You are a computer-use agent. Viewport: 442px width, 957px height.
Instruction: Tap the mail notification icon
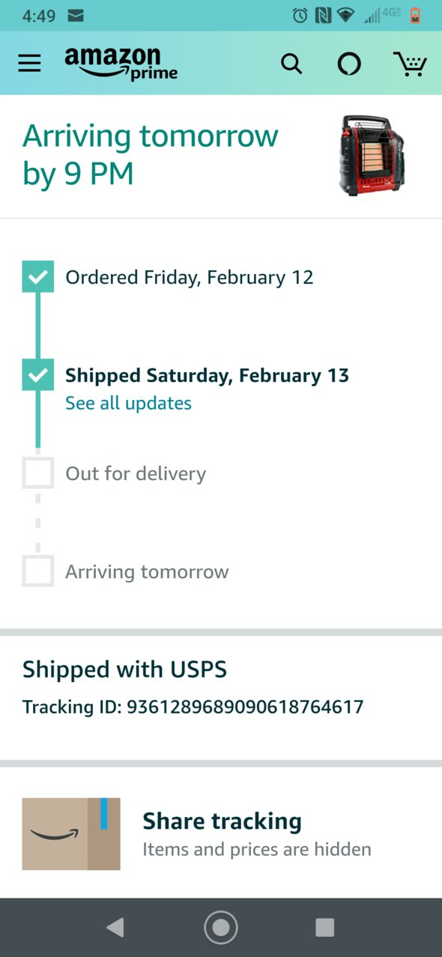(76, 15)
